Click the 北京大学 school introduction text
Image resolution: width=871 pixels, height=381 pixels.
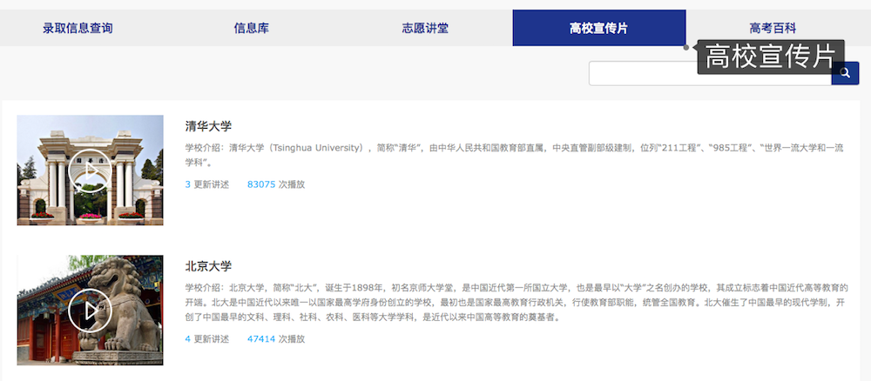(x=514, y=302)
